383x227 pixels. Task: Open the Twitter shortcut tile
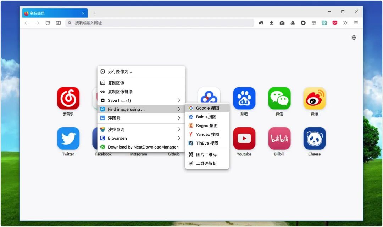click(68, 138)
